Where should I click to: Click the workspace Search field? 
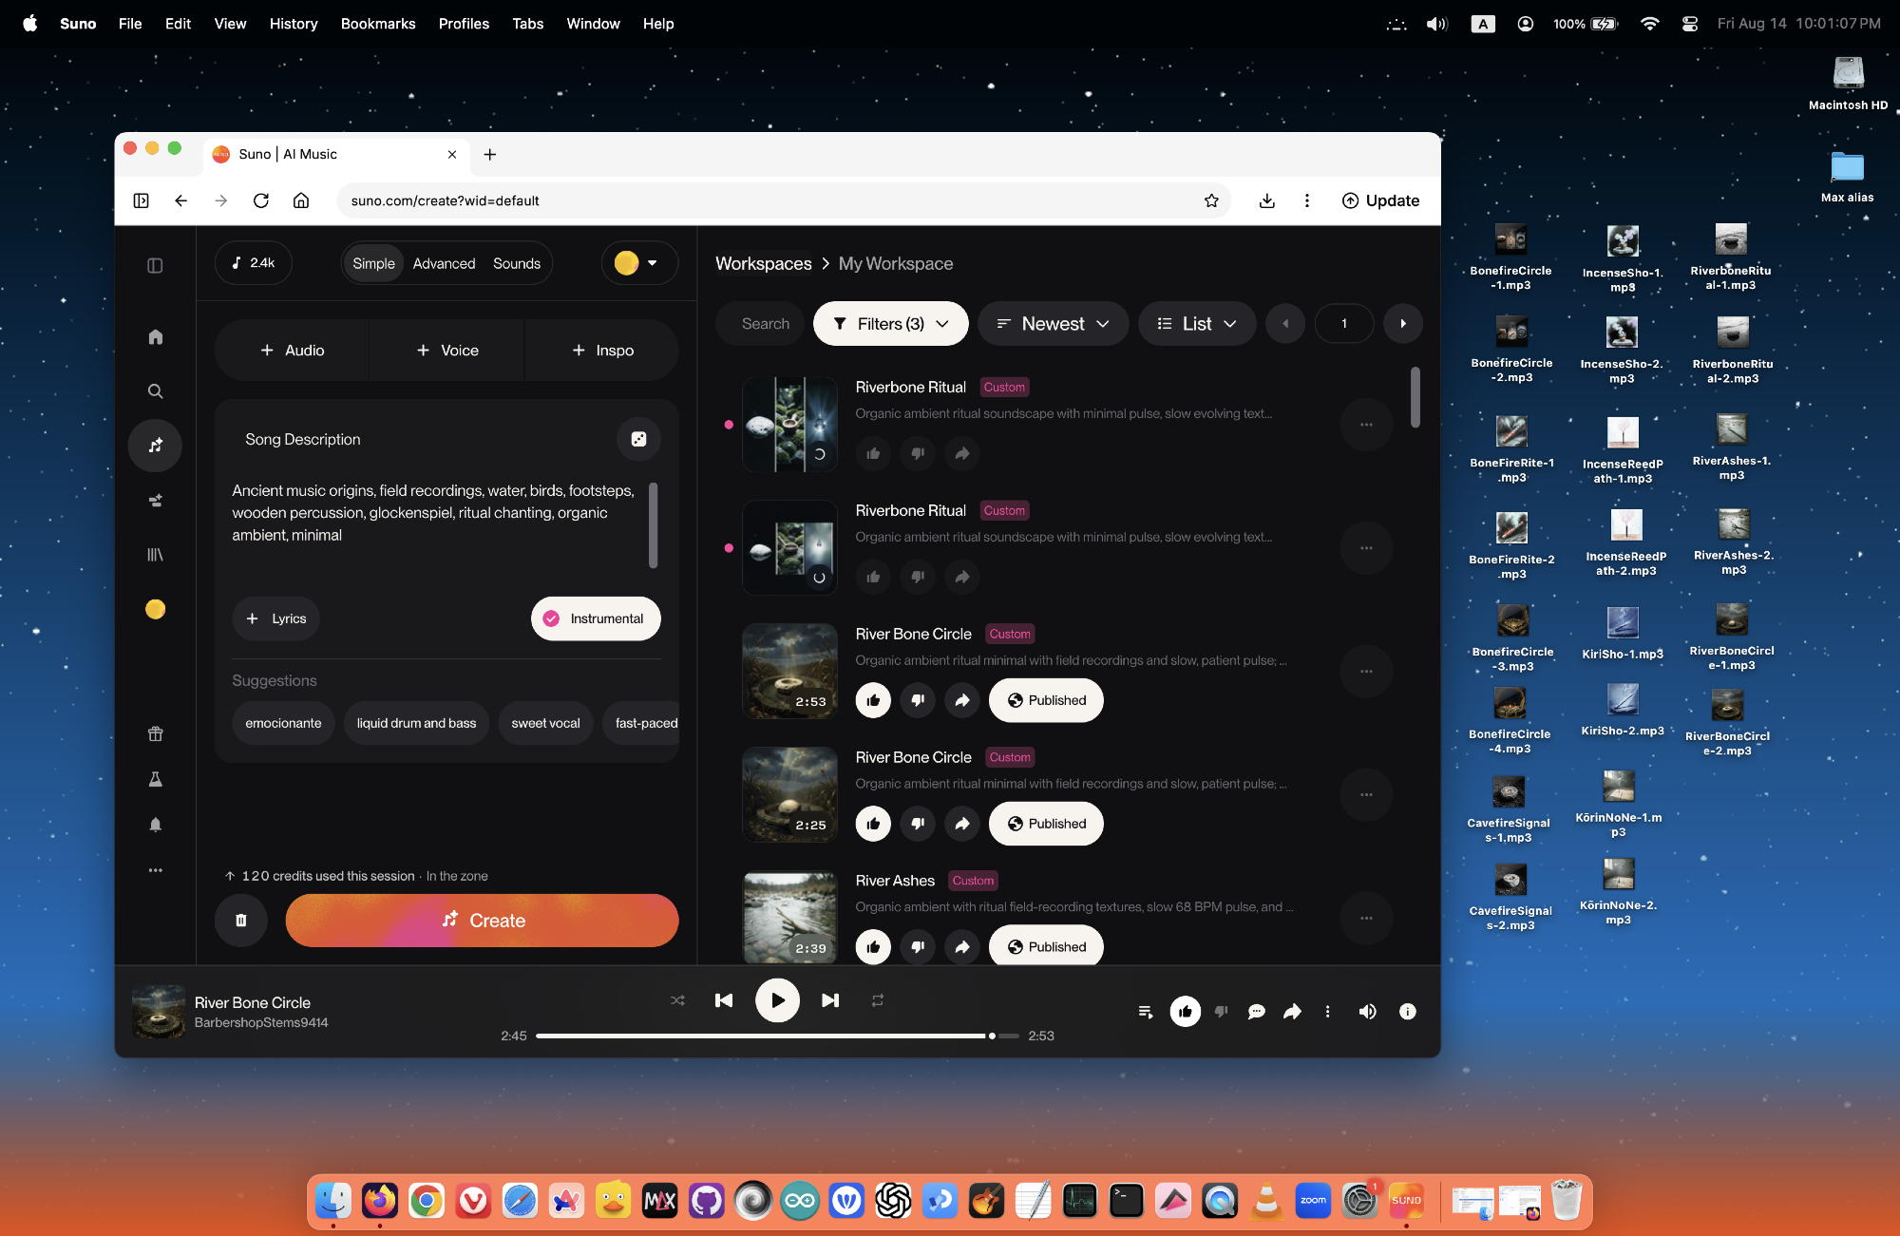(759, 324)
